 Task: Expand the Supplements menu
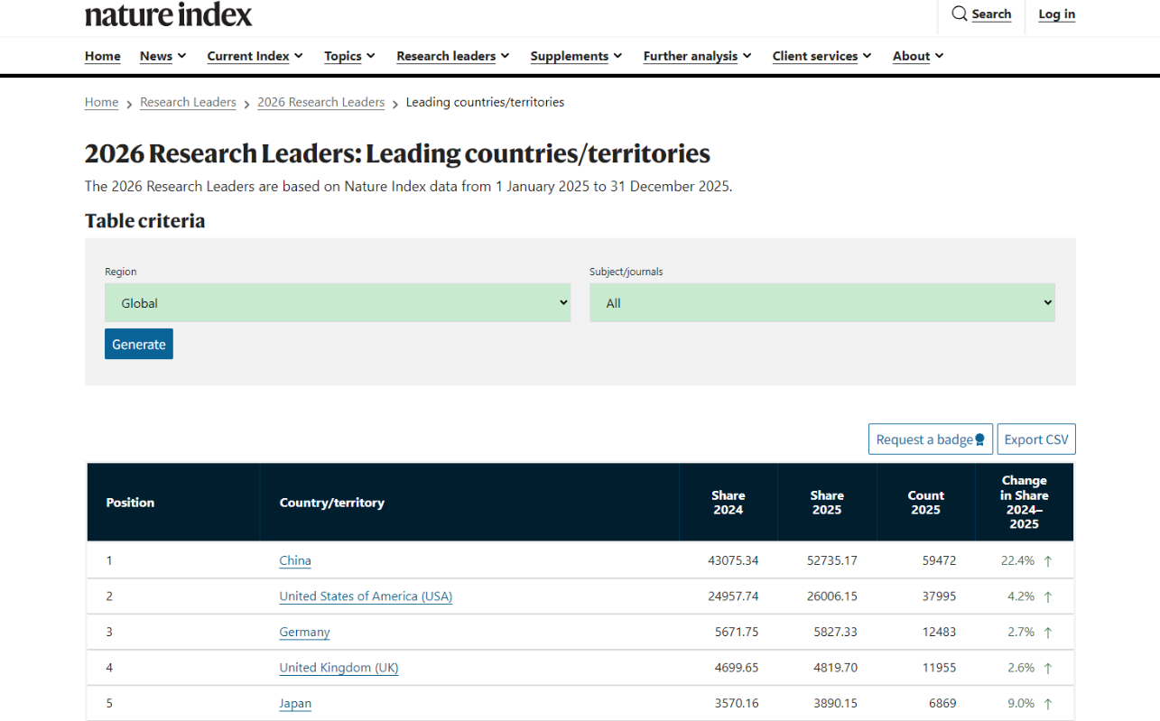pyautogui.click(x=577, y=56)
